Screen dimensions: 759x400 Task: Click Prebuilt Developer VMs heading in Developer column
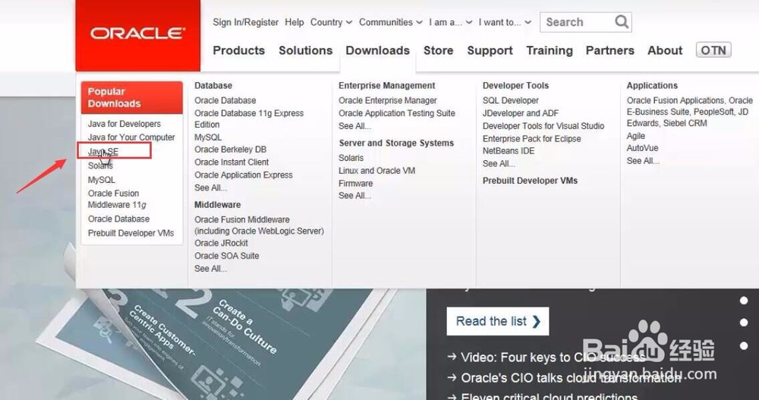(x=530, y=181)
